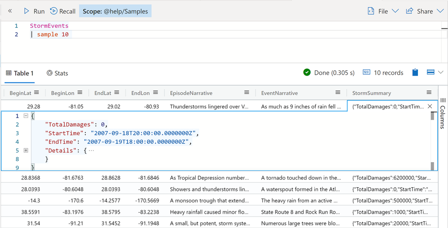Click the results layout/density icon
This screenshot has width=448, height=228.
click(430, 72)
